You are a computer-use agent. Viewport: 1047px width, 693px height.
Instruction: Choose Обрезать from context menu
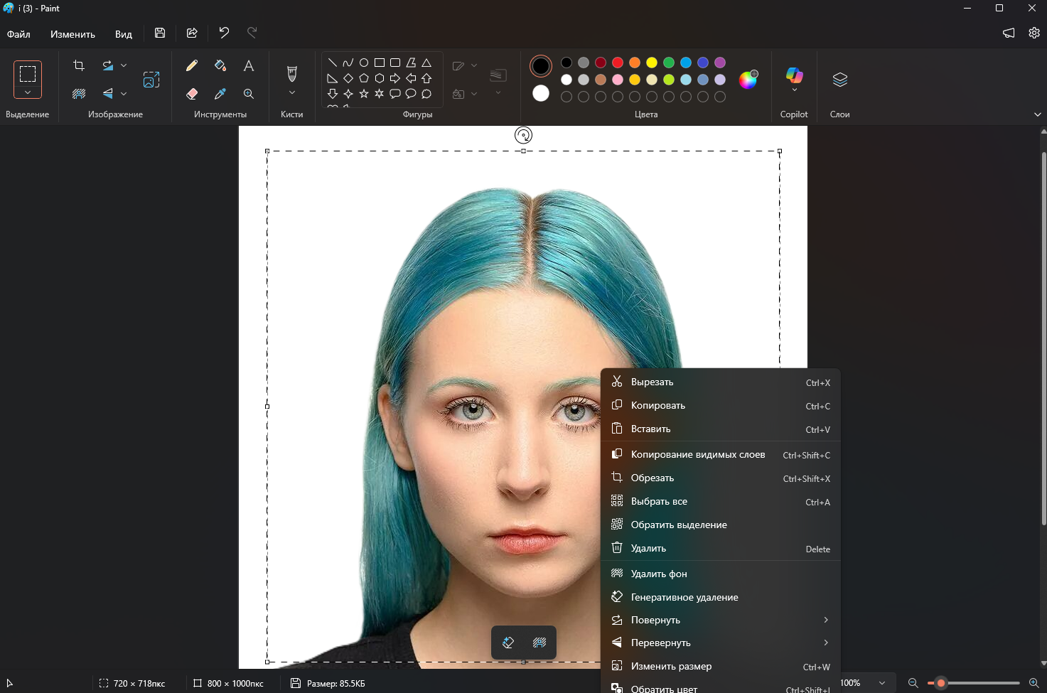(721, 478)
